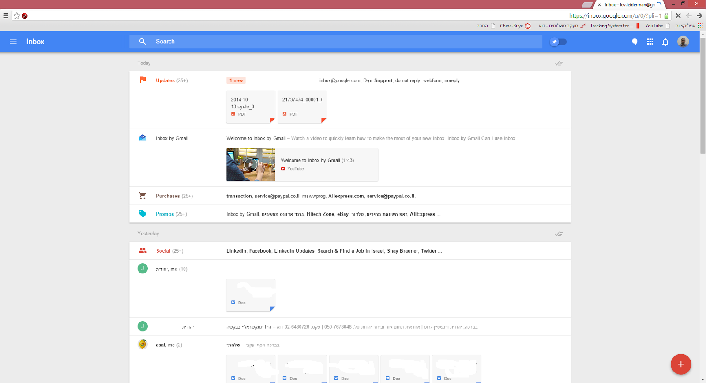Screen dimensions: 706x383
Task: Click the Social people icon
Action: (x=143, y=250)
